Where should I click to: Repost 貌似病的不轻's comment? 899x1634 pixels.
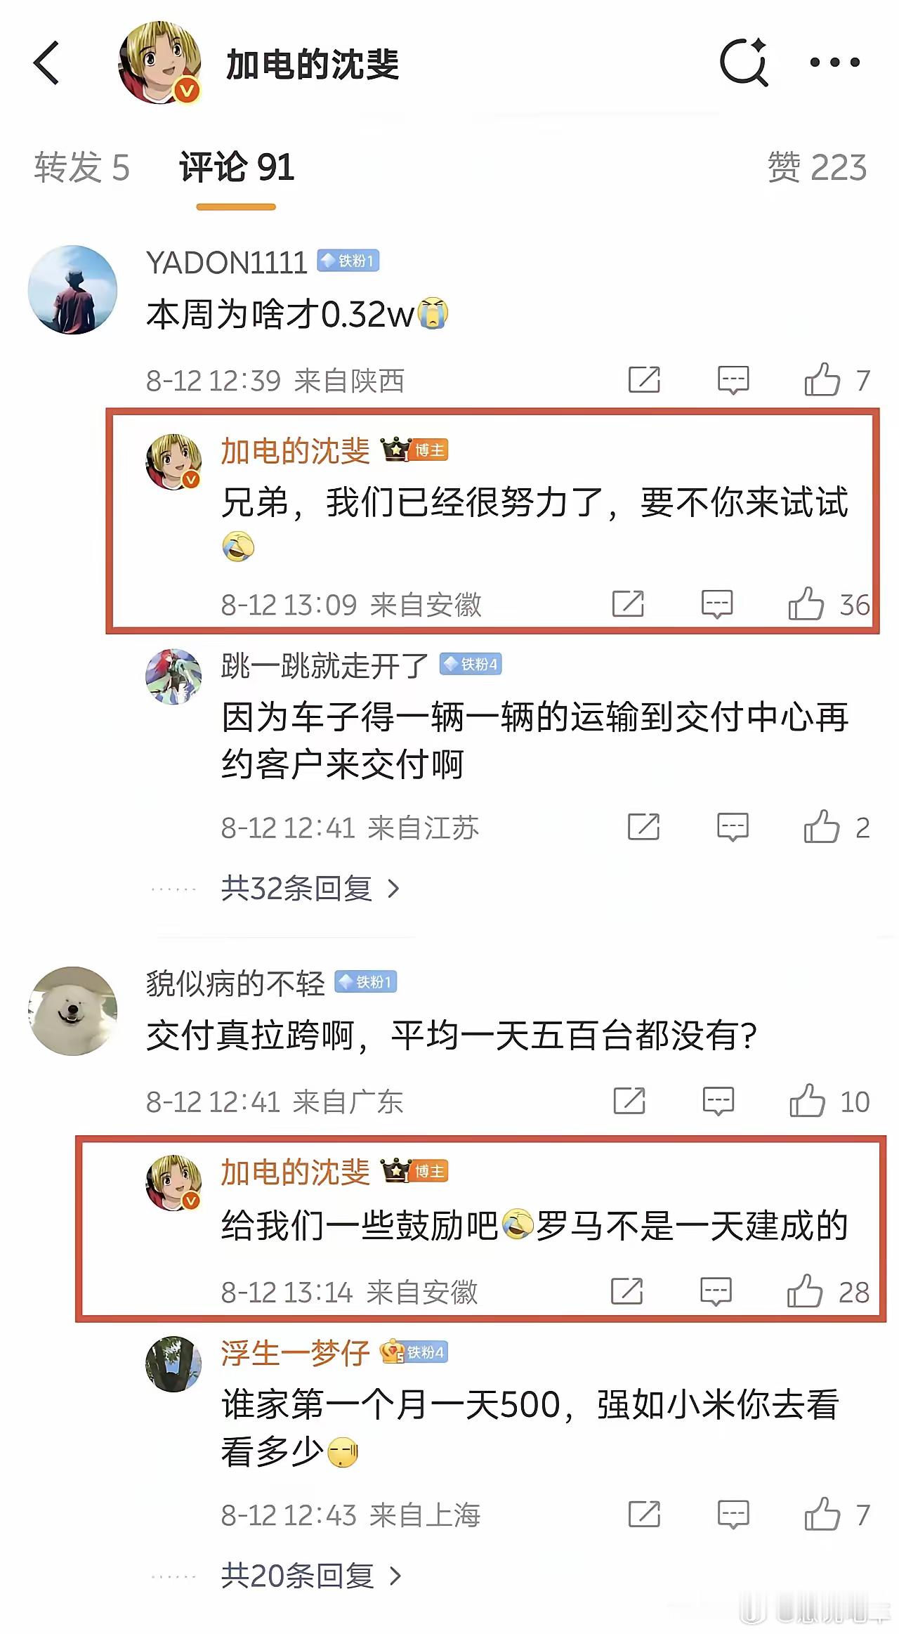click(629, 1101)
